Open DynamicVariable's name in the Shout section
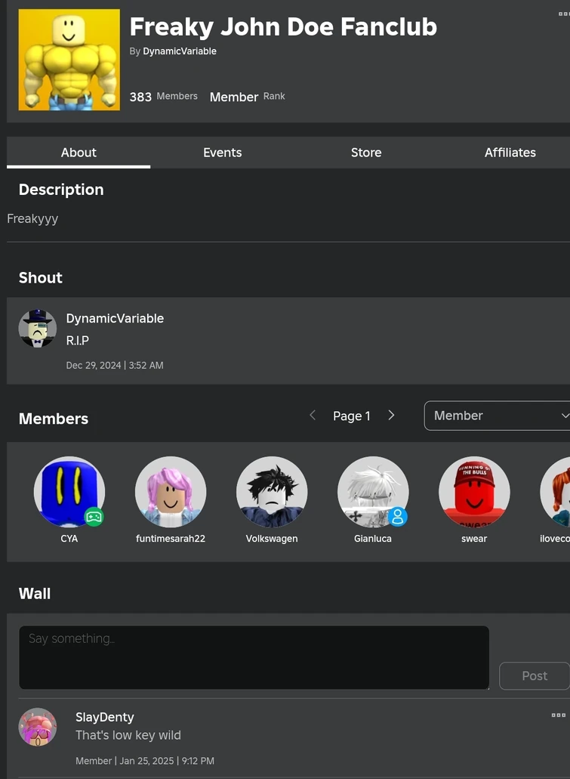This screenshot has width=570, height=779. (115, 318)
